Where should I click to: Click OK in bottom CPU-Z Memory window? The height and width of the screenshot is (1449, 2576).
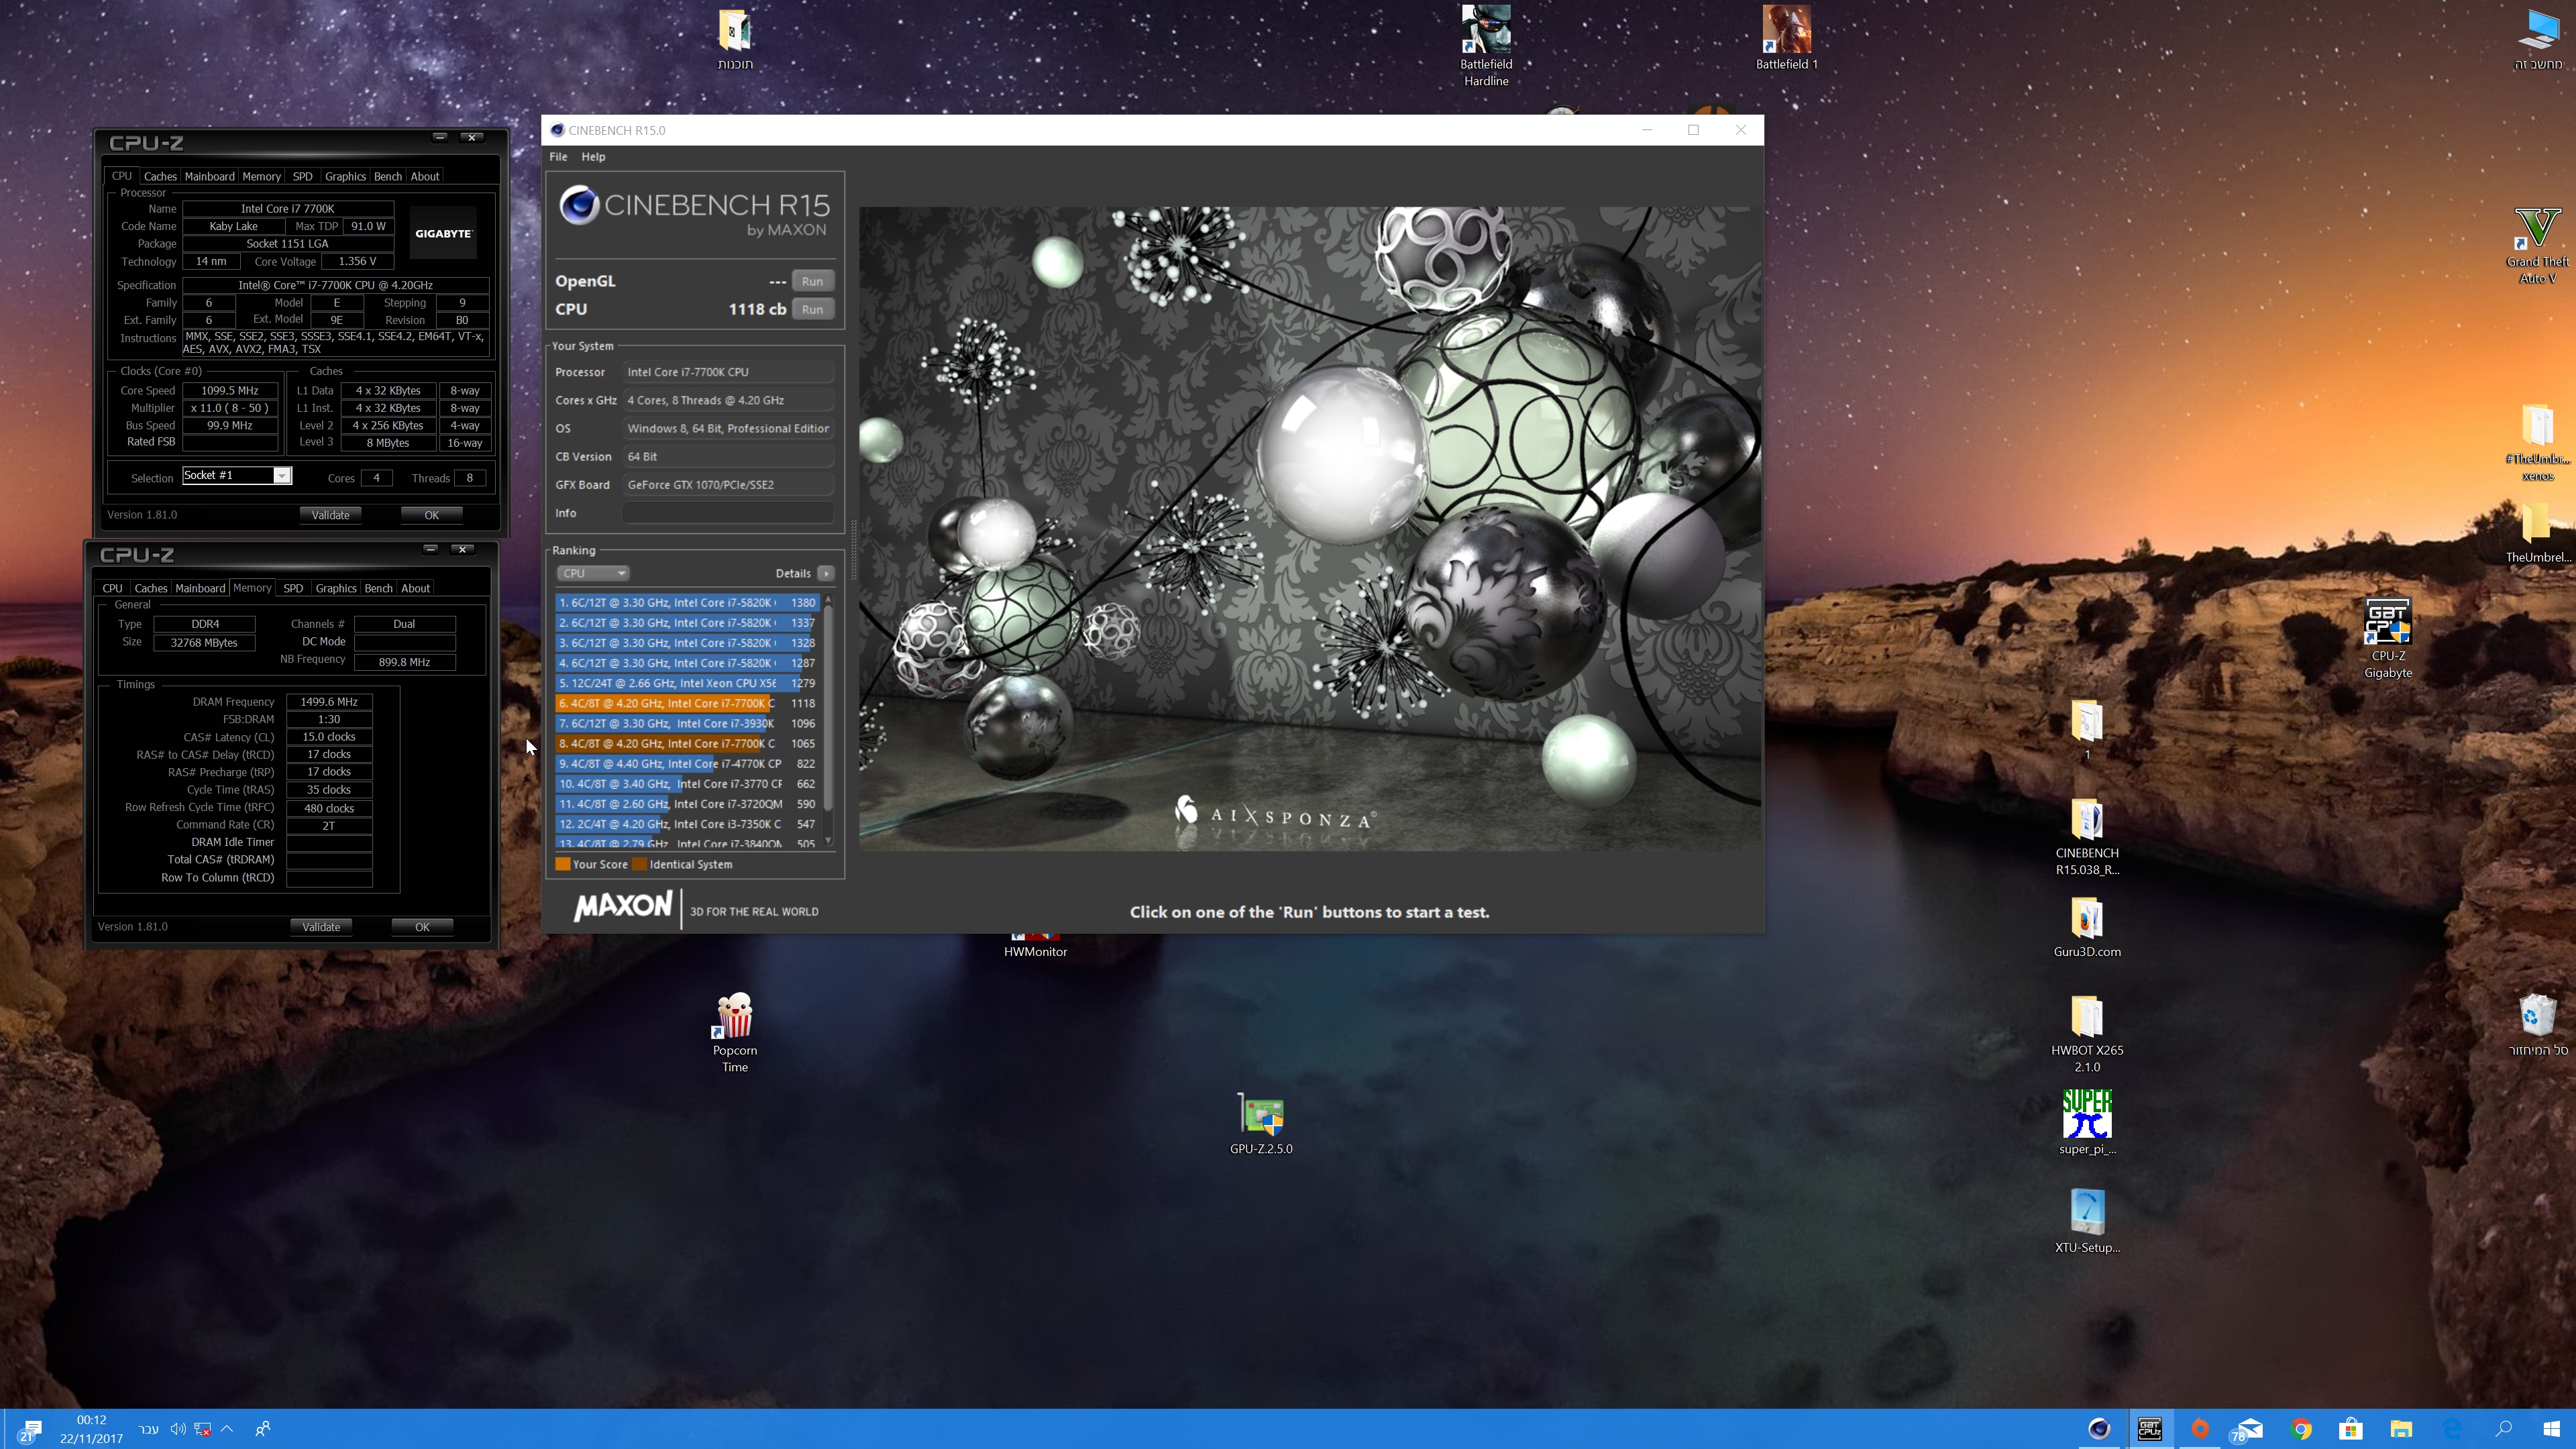[422, 927]
